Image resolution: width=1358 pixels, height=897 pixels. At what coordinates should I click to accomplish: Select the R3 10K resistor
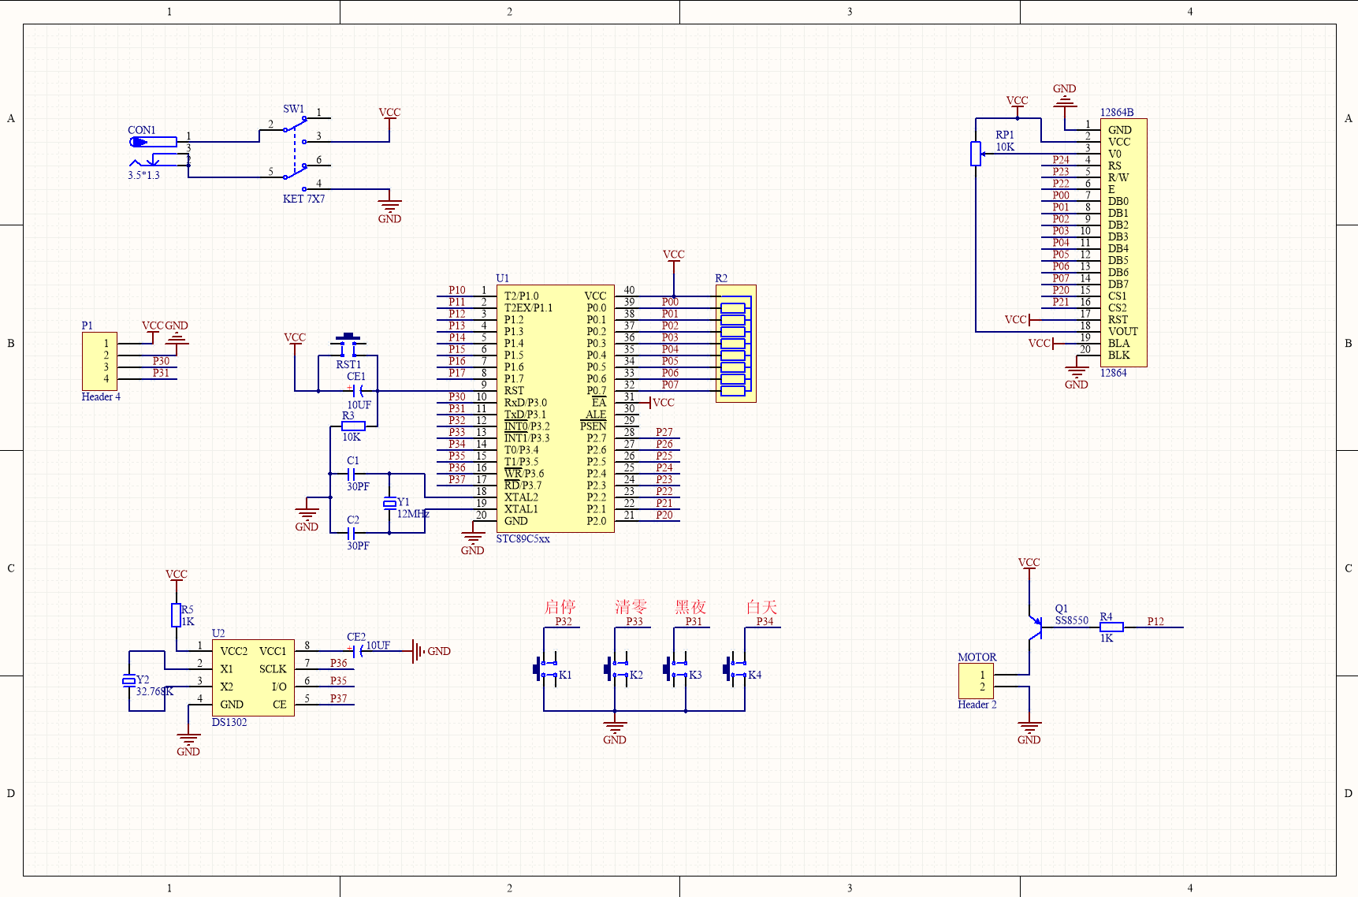point(352,426)
